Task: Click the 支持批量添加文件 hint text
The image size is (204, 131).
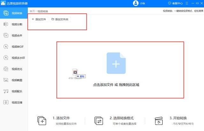Action: [66, 124]
